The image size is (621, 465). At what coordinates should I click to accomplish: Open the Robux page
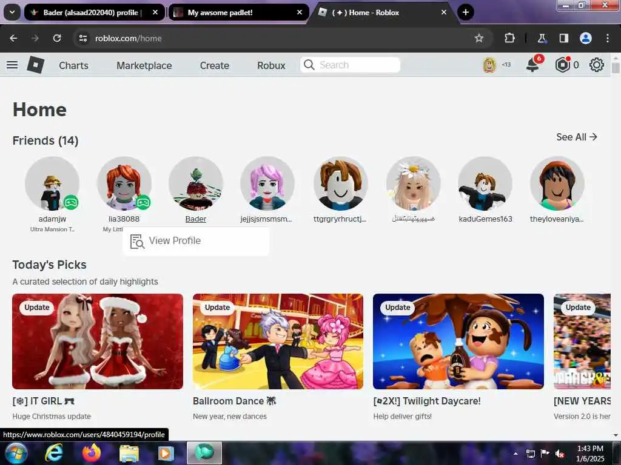271,65
